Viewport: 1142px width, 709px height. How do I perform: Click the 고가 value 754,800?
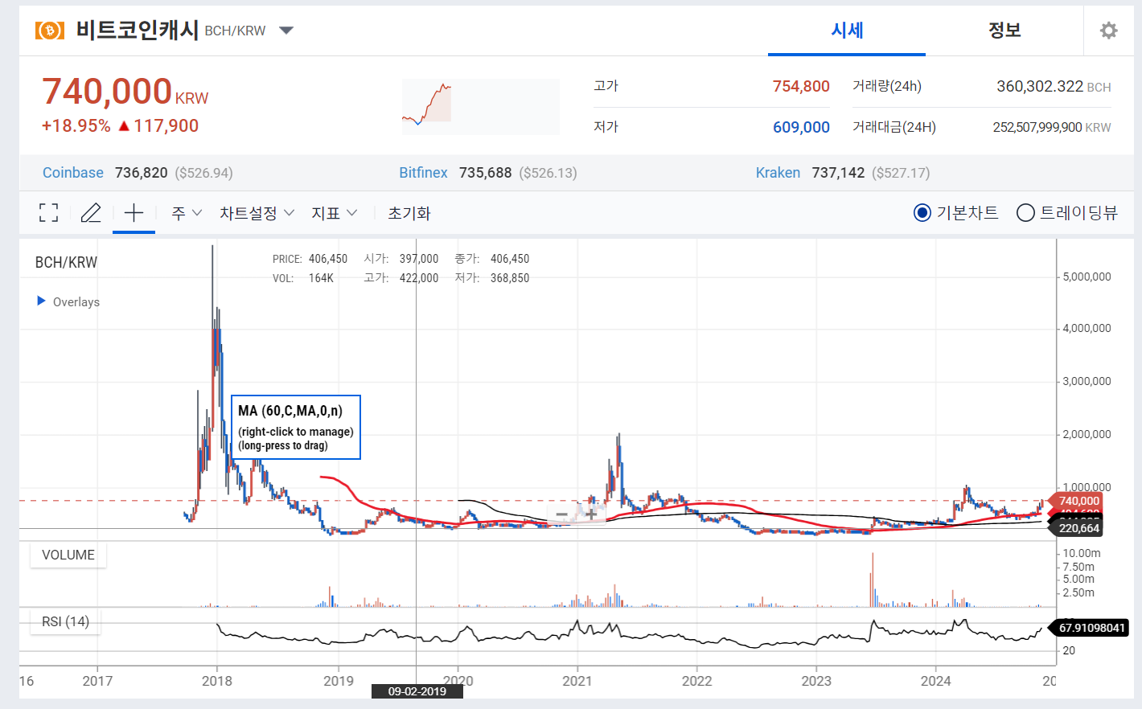click(801, 86)
